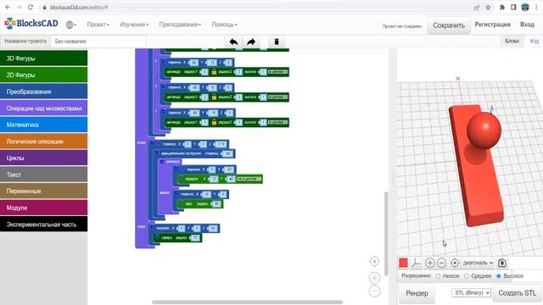The width and height of the screenshot is (543, 305).
Task: Open the Set Operations category
Action: [x=43, y=108]
